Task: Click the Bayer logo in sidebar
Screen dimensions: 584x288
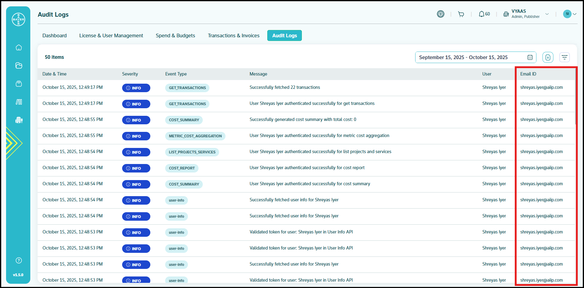Action: tap(18, 19)
